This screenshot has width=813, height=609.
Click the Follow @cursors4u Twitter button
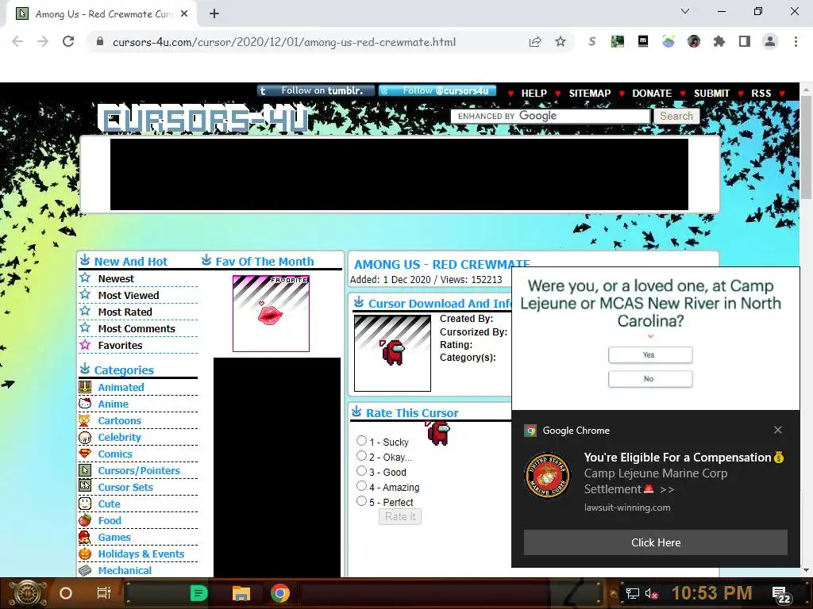[437, 90]
